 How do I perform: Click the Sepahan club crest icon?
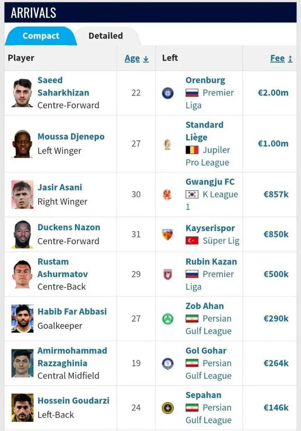(x=167, y=408)
